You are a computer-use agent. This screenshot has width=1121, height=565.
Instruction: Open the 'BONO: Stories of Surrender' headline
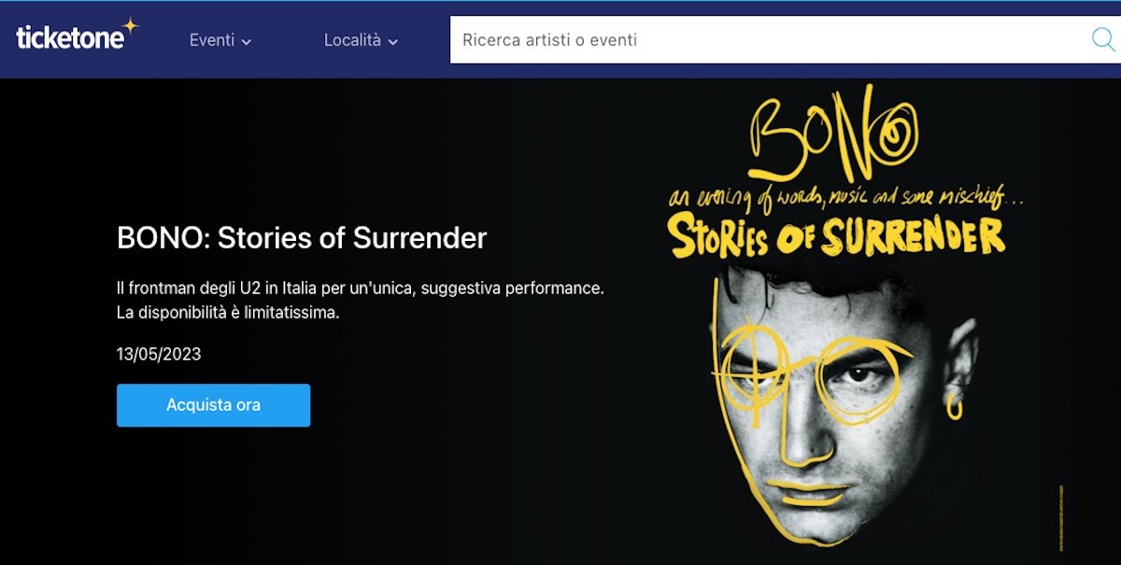(x=302, y=238)
